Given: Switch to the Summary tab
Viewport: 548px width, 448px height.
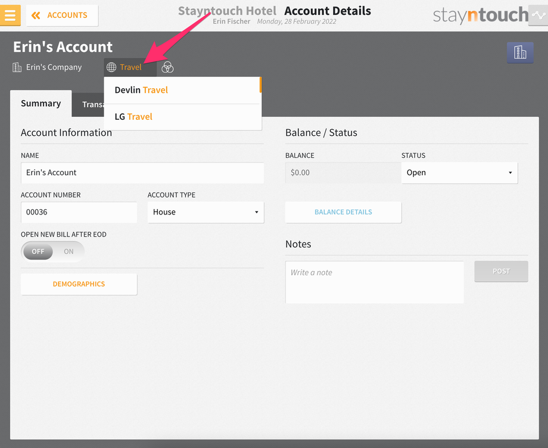Looking at the screenshot, I should pos(41,104).
